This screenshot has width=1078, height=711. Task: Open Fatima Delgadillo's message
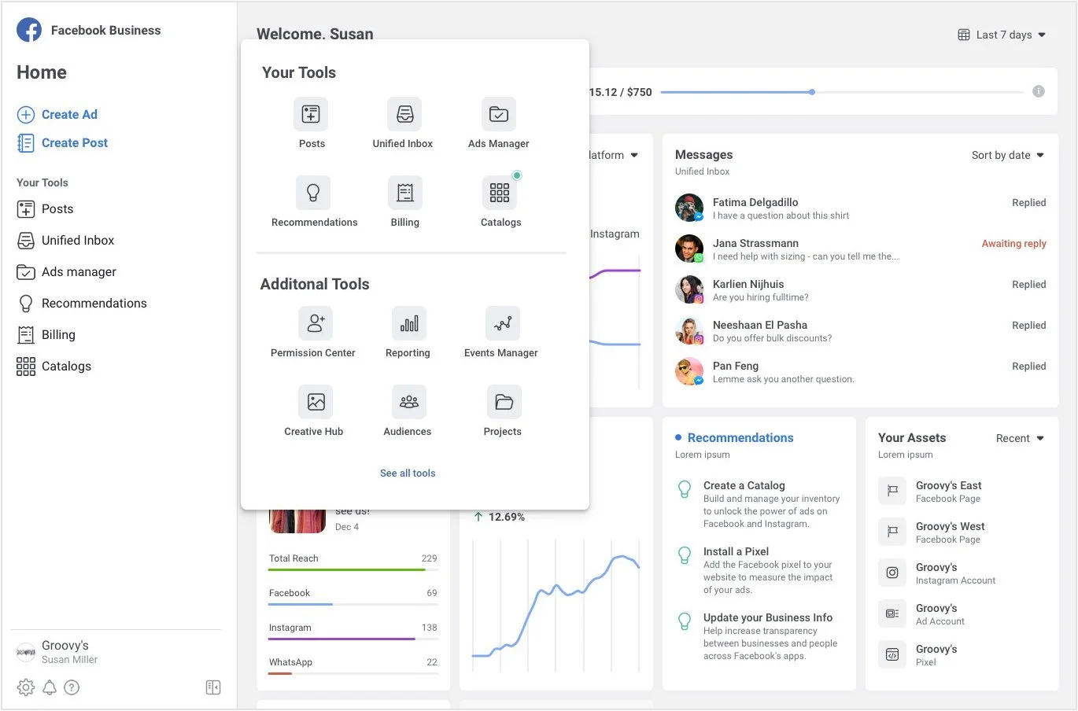[861, 208]
